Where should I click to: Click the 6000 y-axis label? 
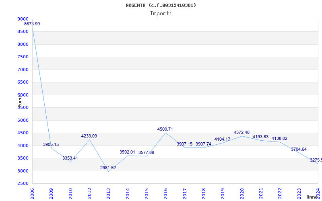tap(23, 95)
